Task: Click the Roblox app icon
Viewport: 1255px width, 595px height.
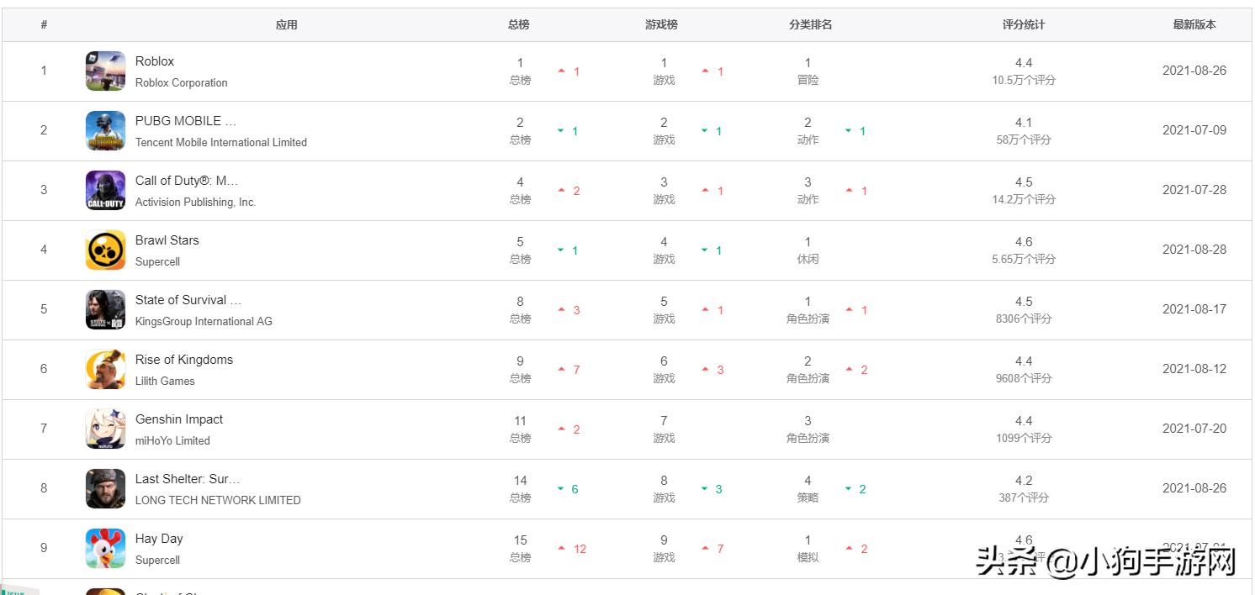Action: click(105, 71)
